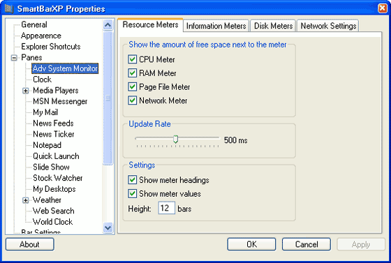This screenshot has width=391, height=263.
Task: Expand the Media Players node
Action: coord(25,91)
